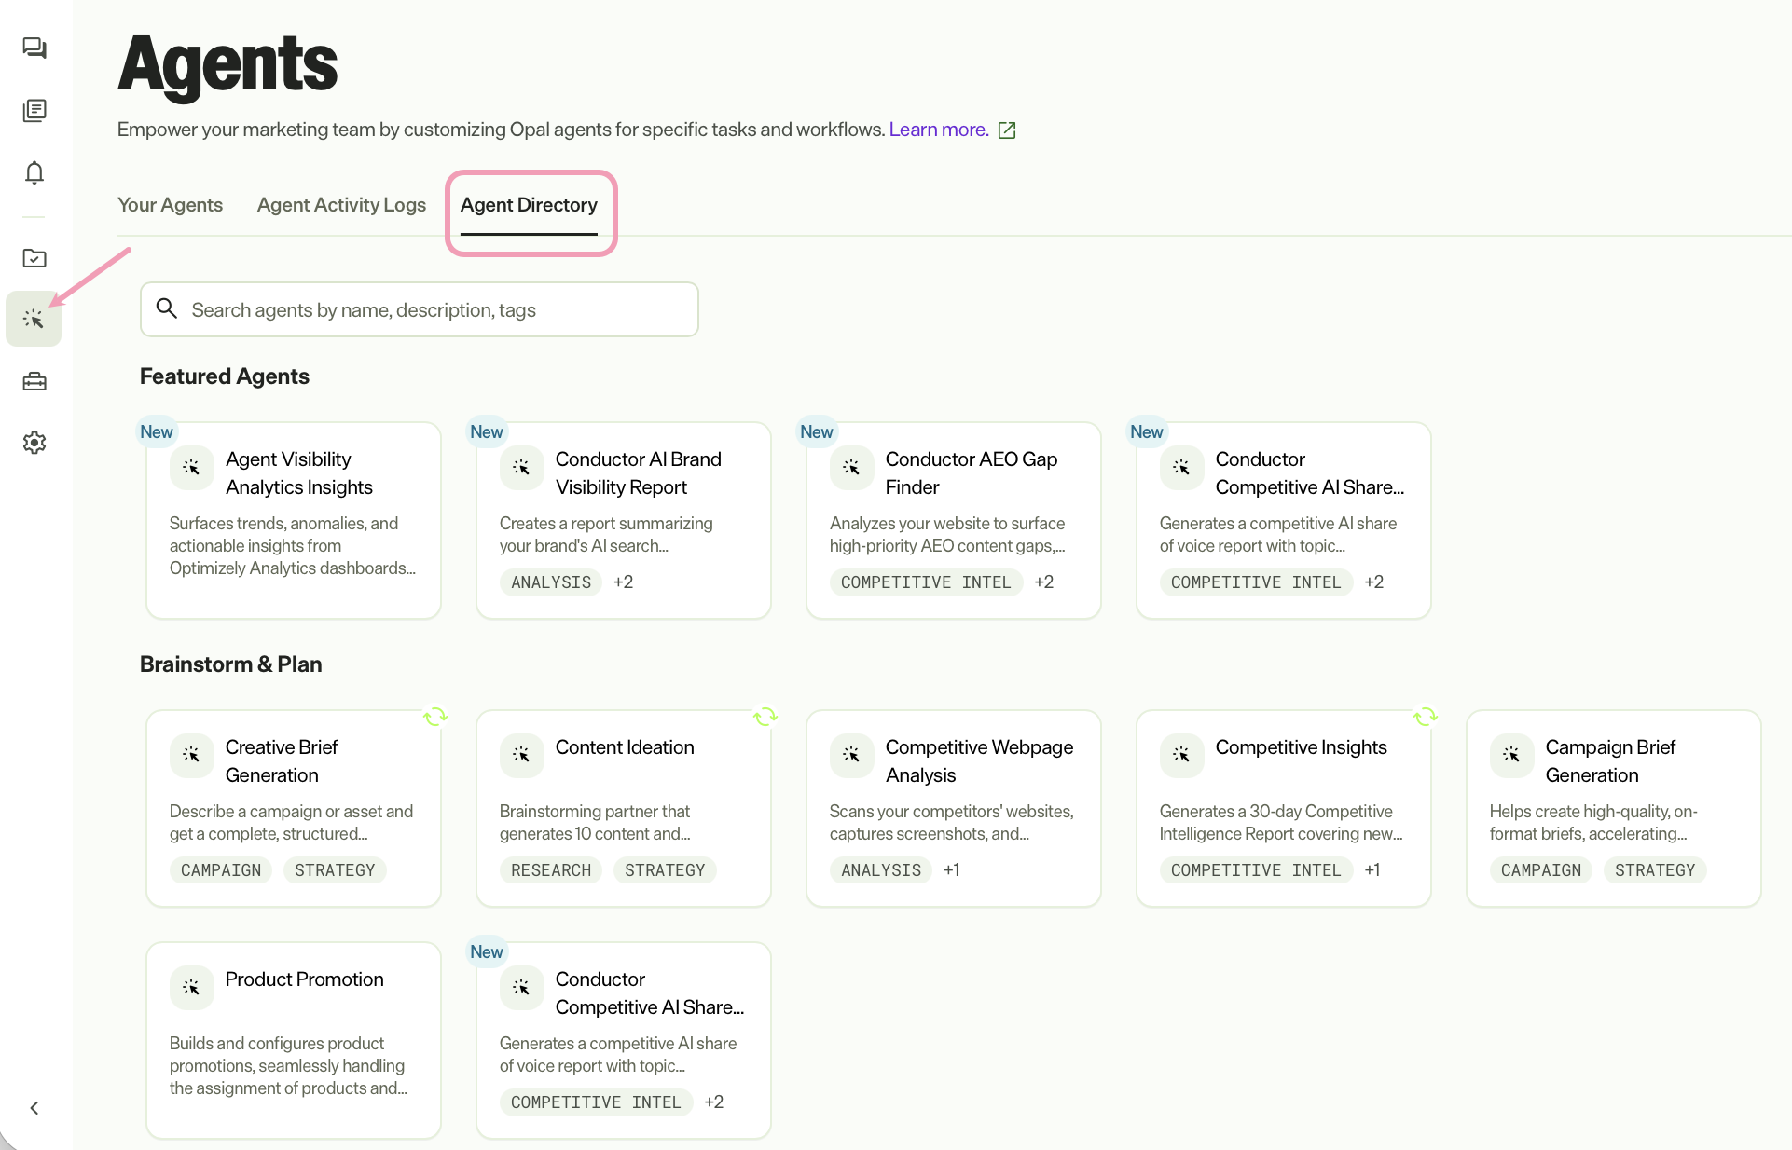Open the Product Promotion agent title
The height and width of the screenshot is (1150, 1792).
[304, 979]
